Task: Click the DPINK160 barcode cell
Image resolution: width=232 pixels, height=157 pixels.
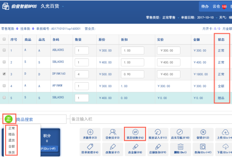Action: click(x=59, y=74)
